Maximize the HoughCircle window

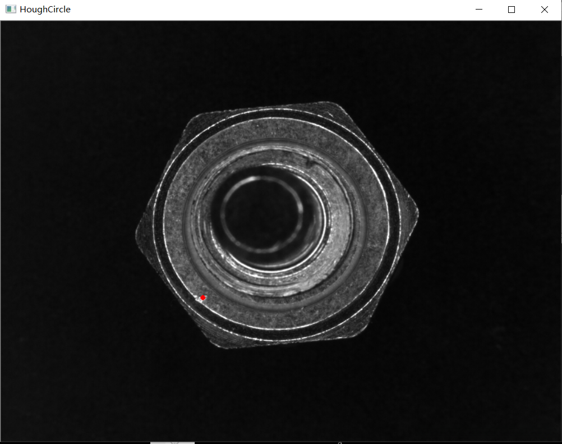point(512,10)
